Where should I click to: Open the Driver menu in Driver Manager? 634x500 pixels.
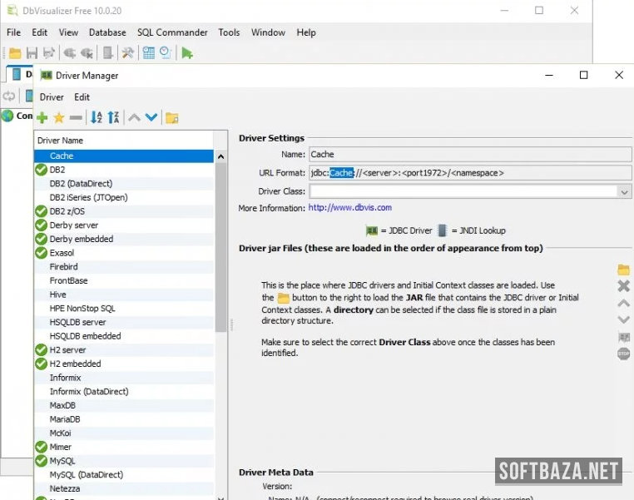click(x=52, y=97)
